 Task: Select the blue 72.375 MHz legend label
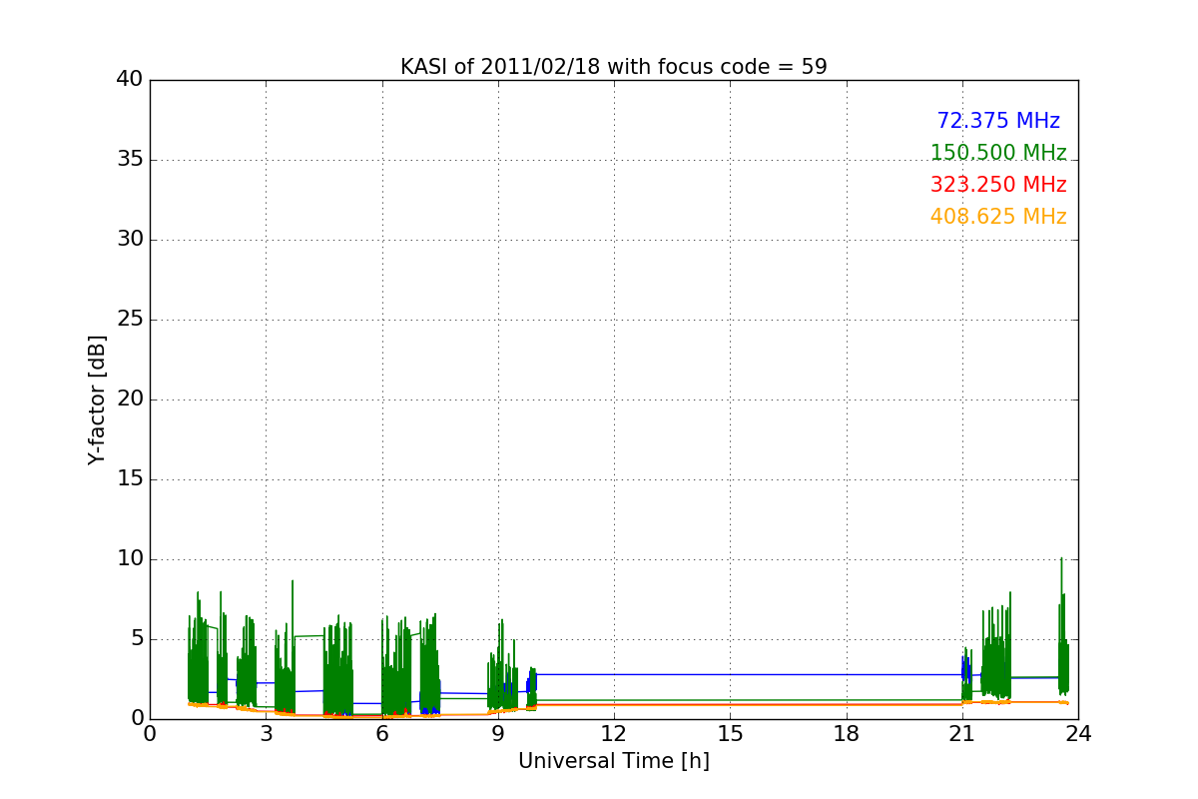pos(998,121)
